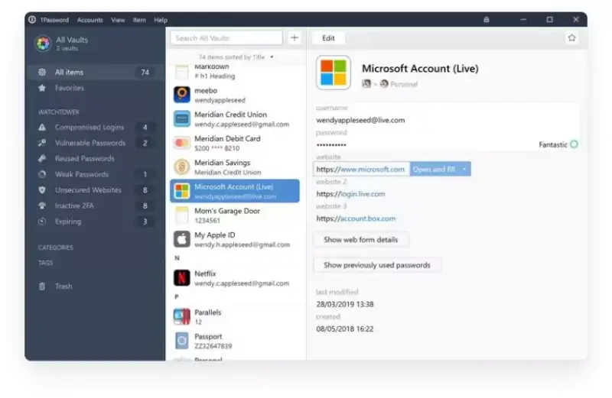The width and height of the screenshot is (612, 398).
Task: Click the Meridian Debit Card icon
Action: click(181, 143)
